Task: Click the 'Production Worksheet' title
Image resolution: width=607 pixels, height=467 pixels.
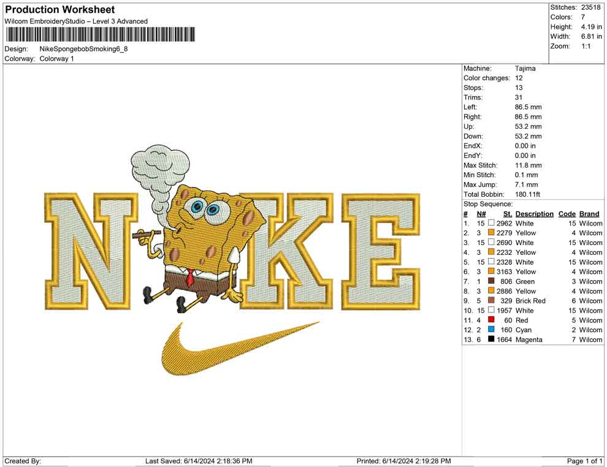Action: [x=60, y=10]
